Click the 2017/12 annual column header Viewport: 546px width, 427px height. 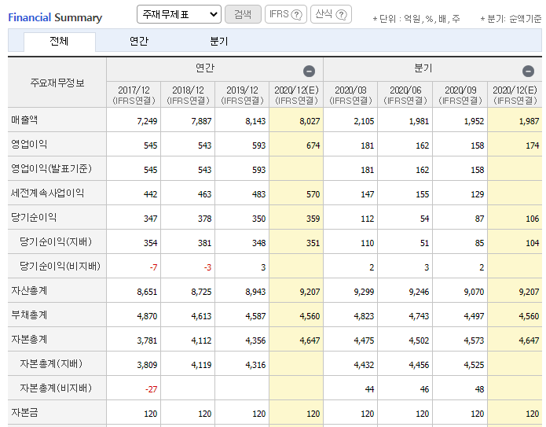click(x=134, y=95)
